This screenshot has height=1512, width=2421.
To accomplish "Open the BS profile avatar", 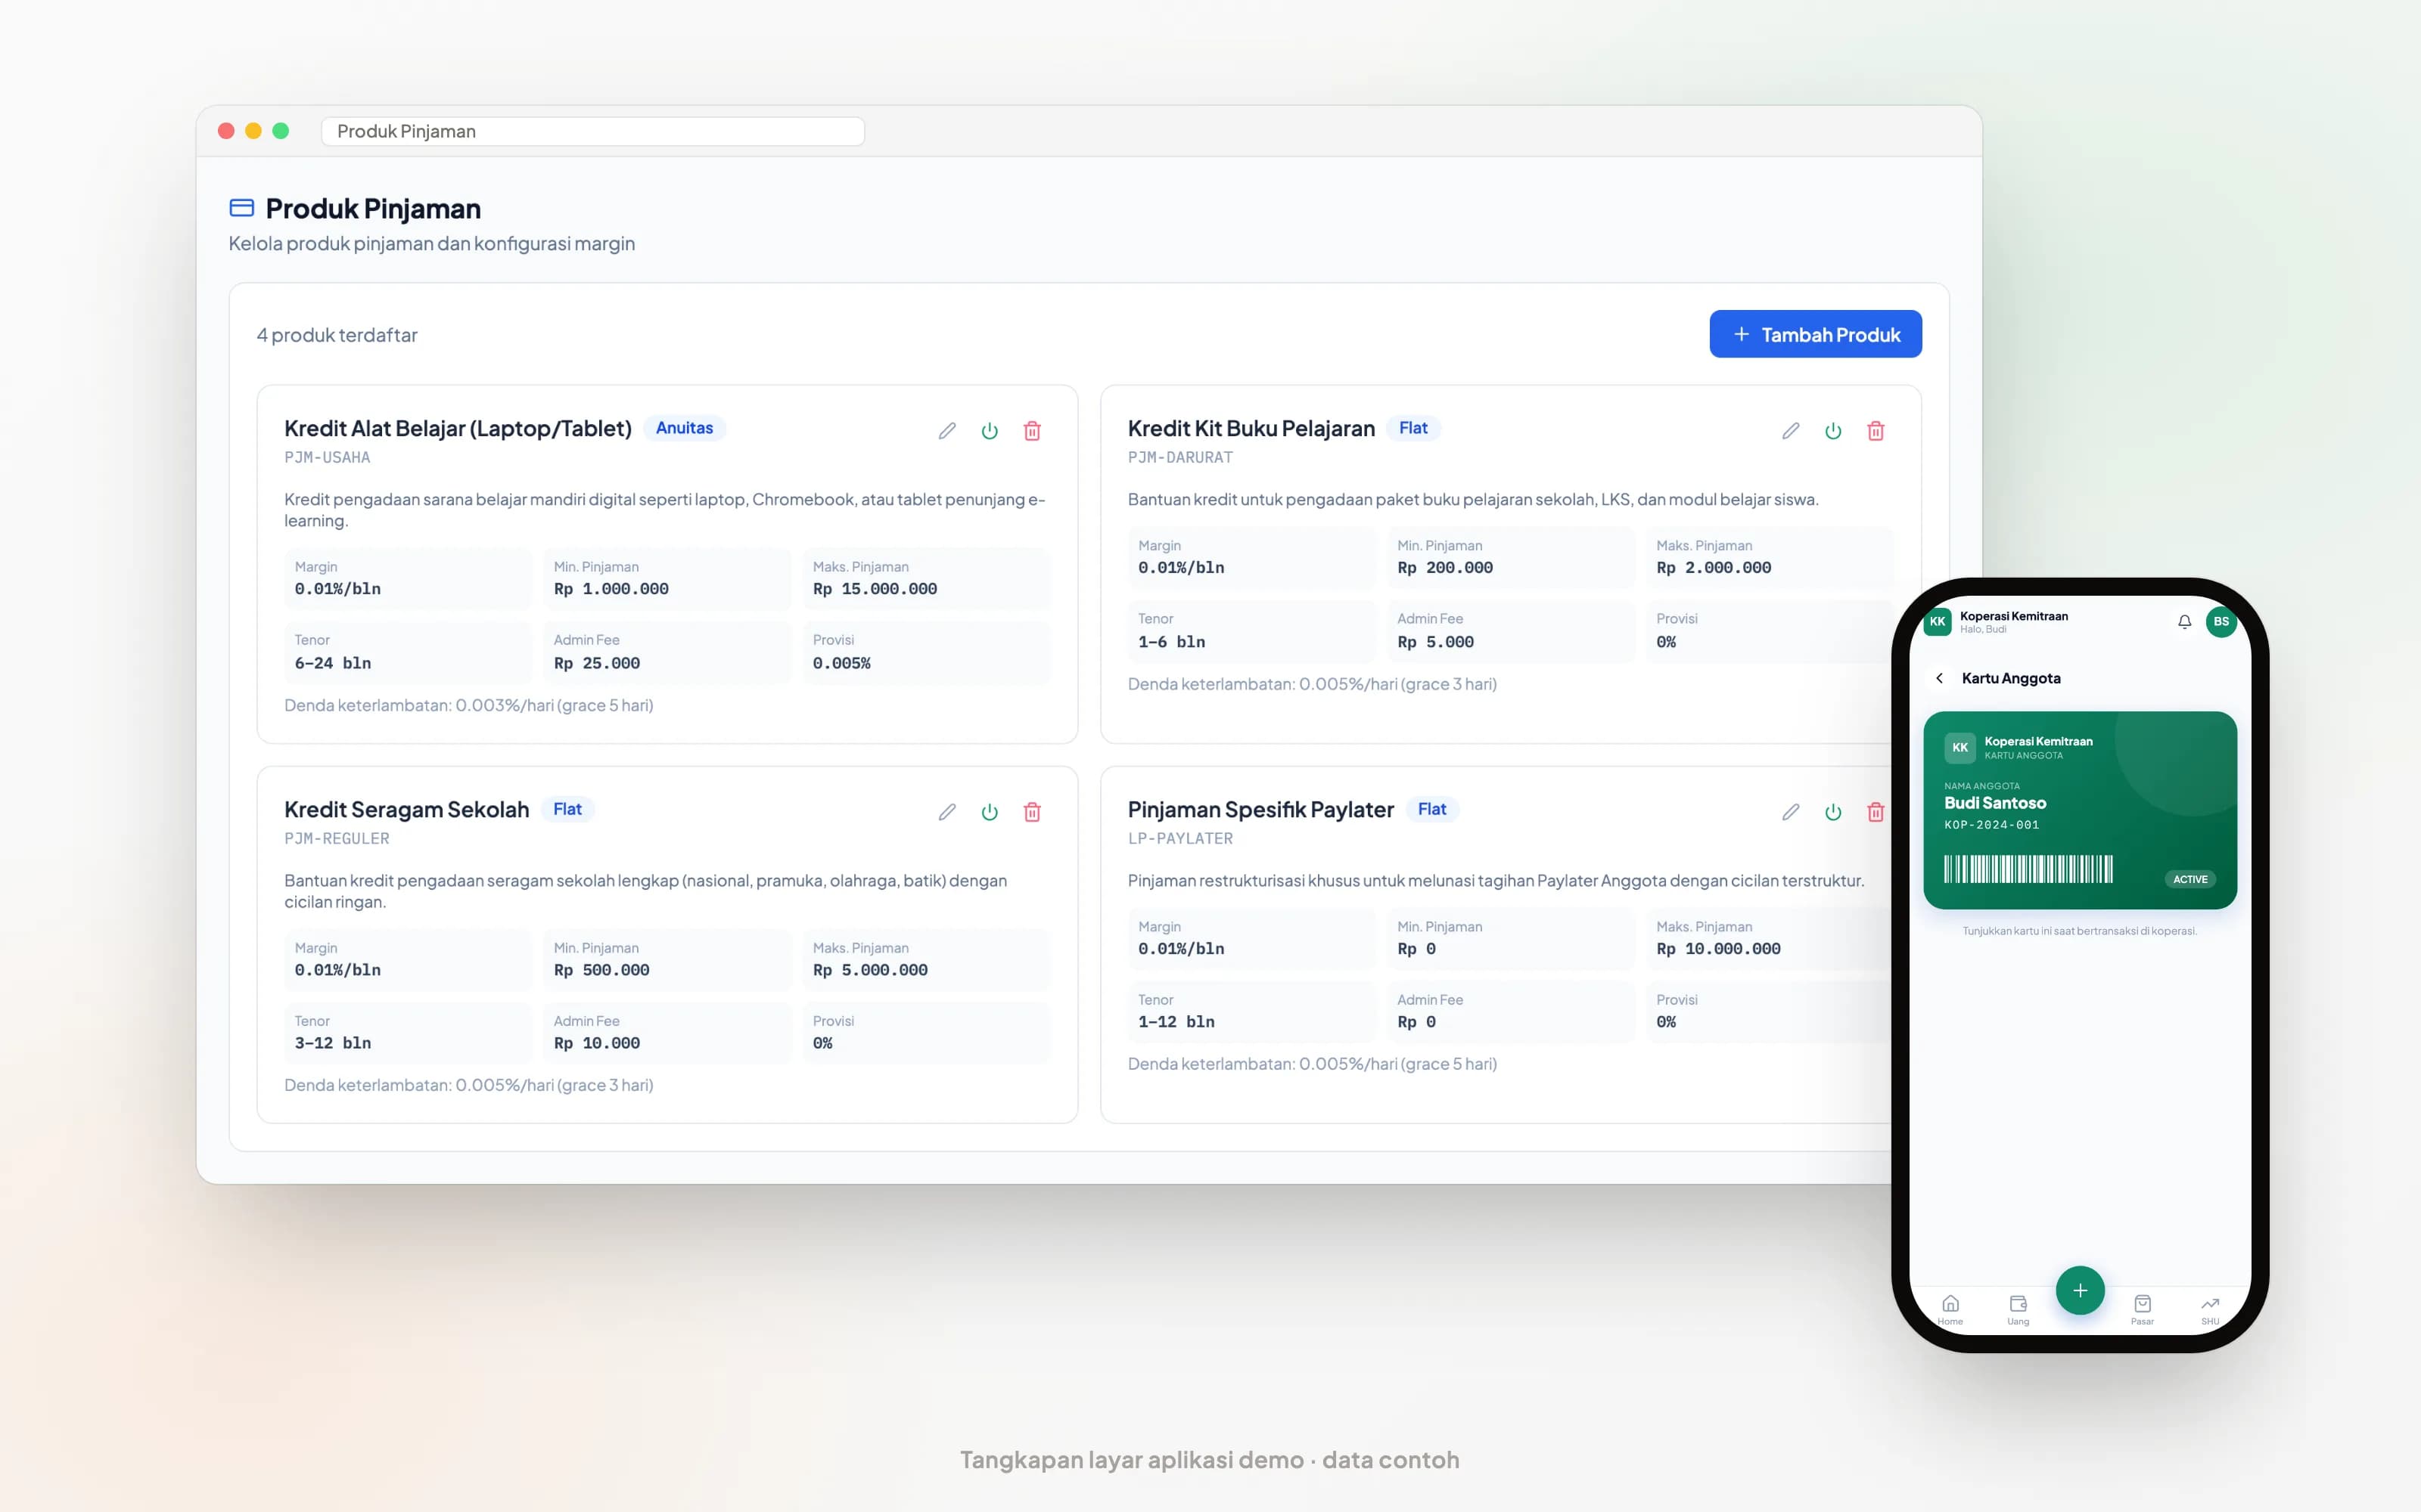I will tap(2221, 622).
